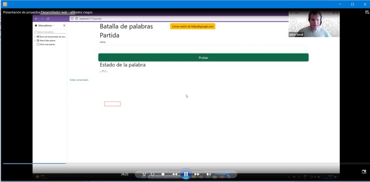Focus the Letra input field

click(203, 48)
